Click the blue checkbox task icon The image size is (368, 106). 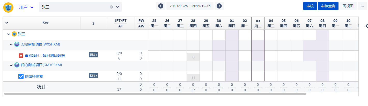pyautogui.click(x=21, y=76)
